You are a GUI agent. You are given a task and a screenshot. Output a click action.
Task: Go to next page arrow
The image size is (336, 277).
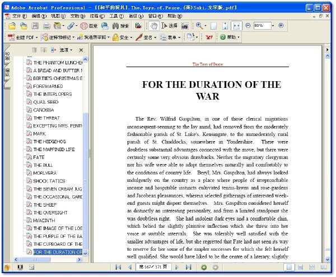click(177, 267)
